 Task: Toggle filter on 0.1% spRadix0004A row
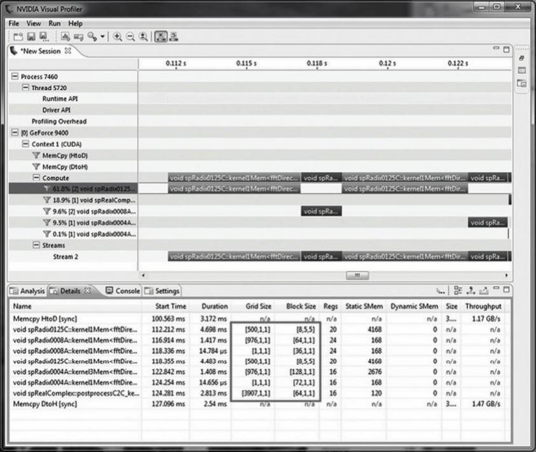(46, 233)
